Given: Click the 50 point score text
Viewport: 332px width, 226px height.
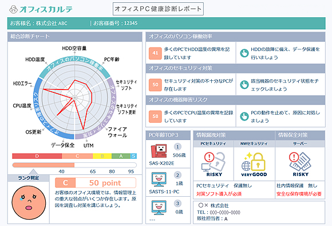Looking at the screenshot, I should [105, 183].
